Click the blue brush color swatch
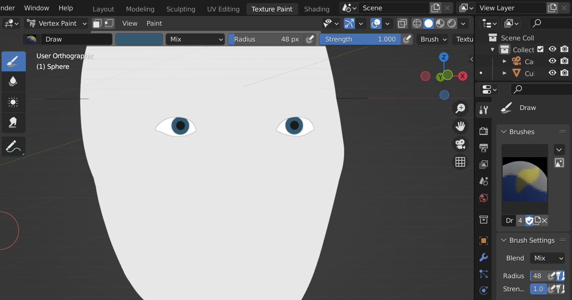This screenshot has height=300, width=572. tap(139, 39)
